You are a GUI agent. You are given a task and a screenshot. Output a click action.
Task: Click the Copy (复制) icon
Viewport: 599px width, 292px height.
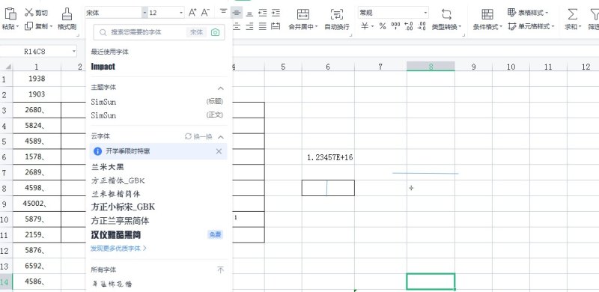click(x=29, y=26)
